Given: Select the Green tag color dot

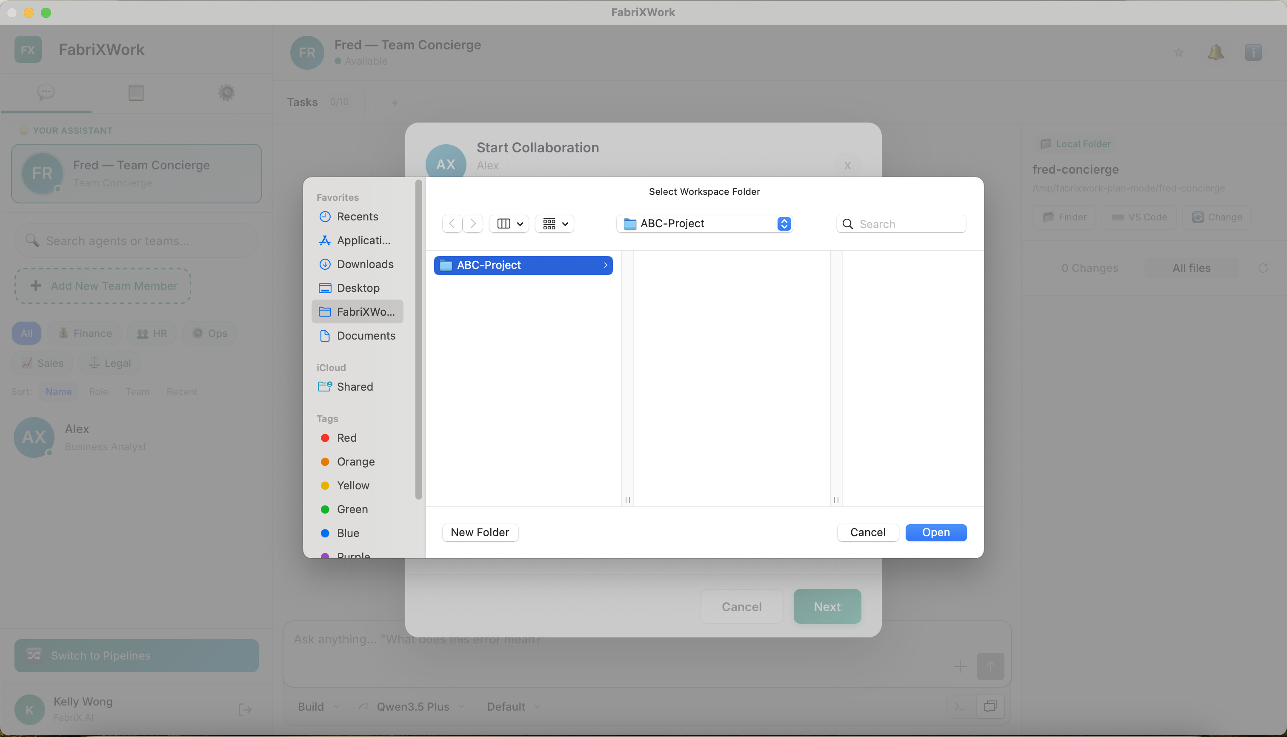Looking at the screenshot, I should pos(325,509).
